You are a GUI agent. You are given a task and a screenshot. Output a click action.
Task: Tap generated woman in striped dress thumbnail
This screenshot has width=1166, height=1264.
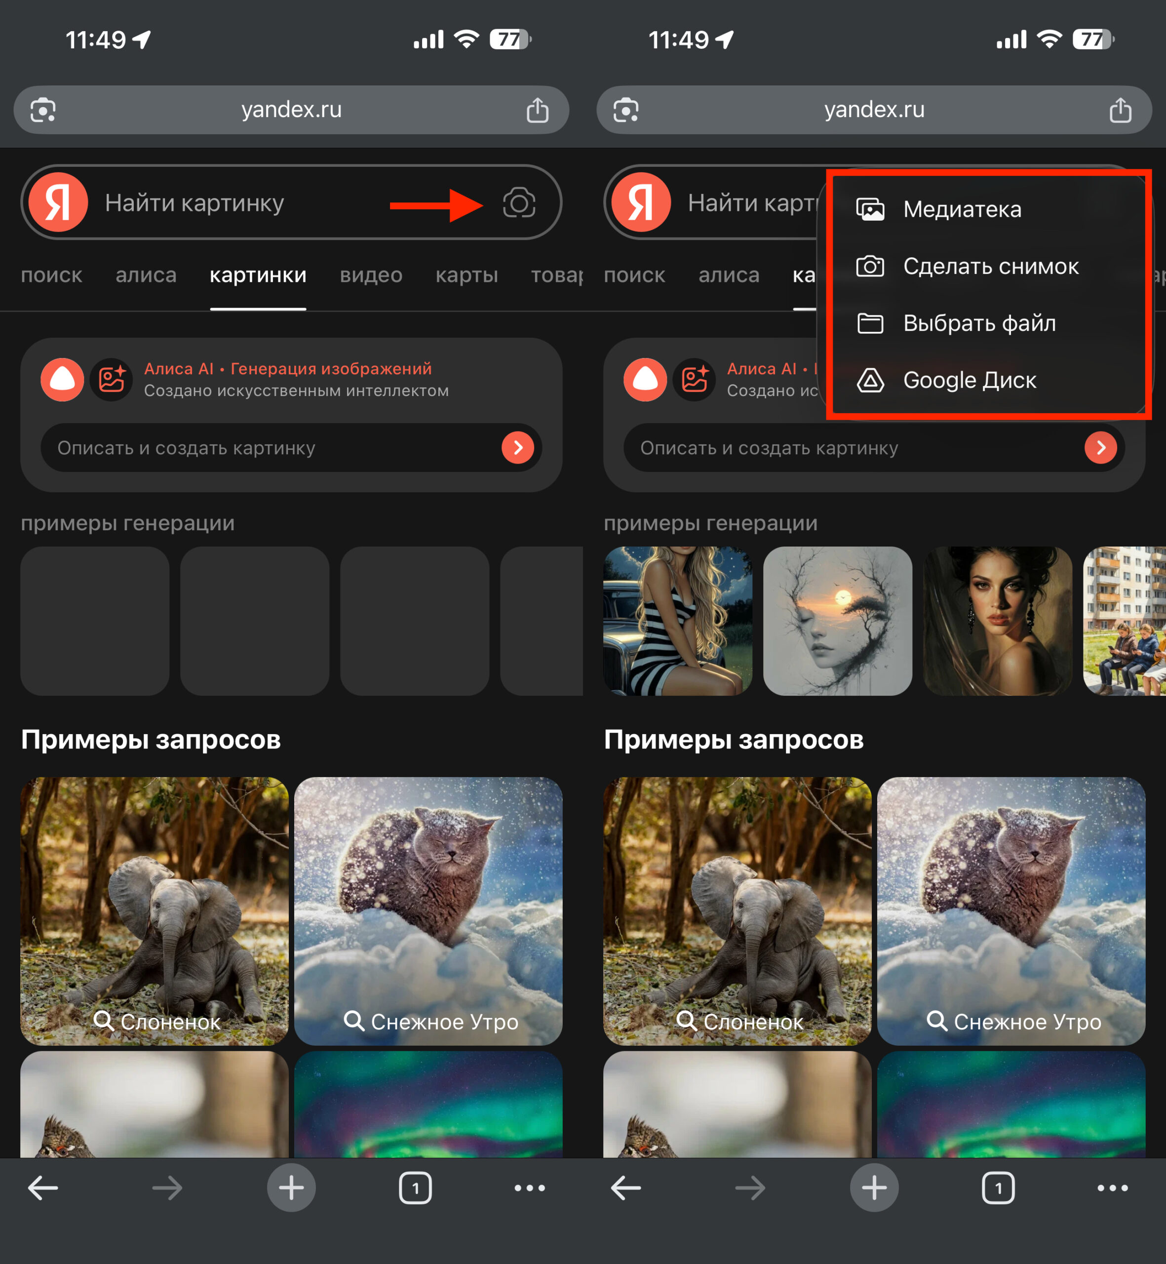pos(678,621)
